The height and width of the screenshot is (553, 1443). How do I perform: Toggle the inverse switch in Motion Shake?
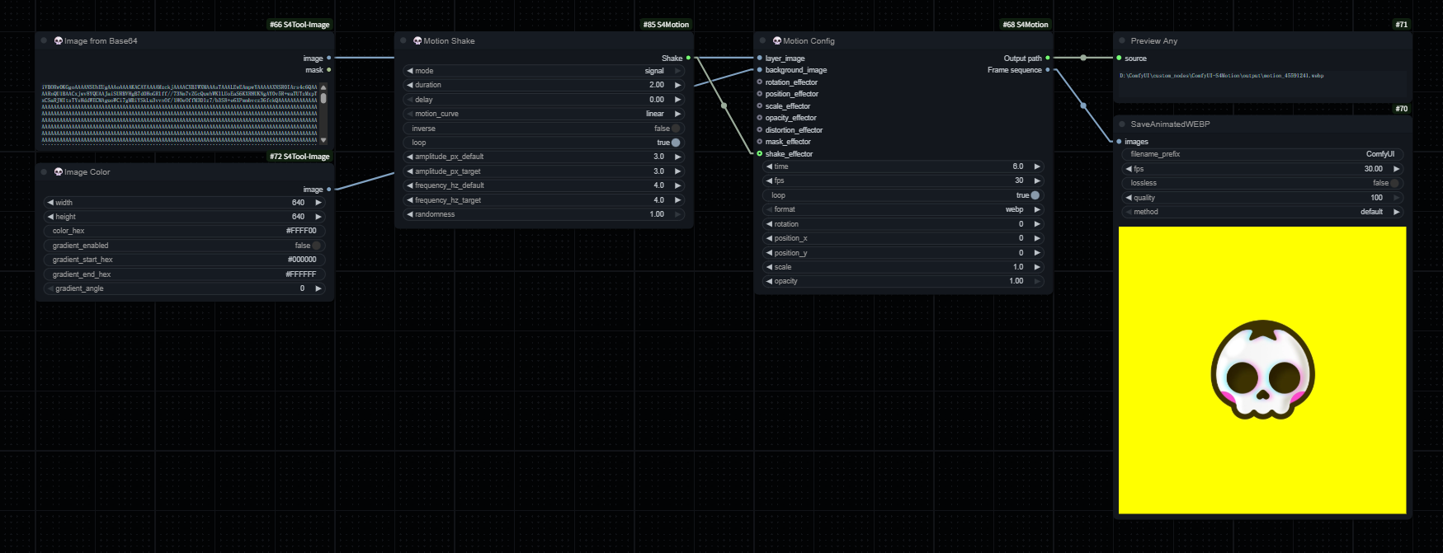pos(676,129)
